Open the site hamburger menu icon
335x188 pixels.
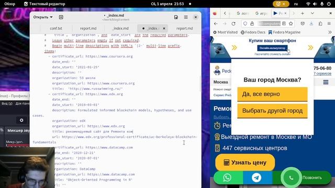pos(326,82)
